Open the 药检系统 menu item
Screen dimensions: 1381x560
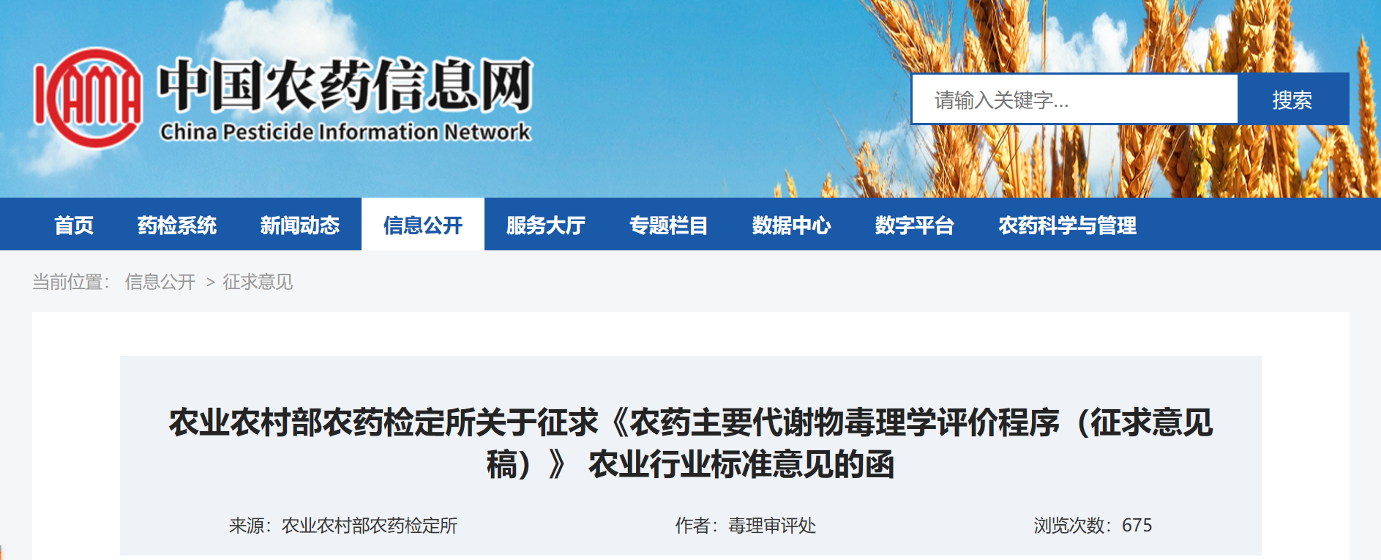click(x=177, y=225)
